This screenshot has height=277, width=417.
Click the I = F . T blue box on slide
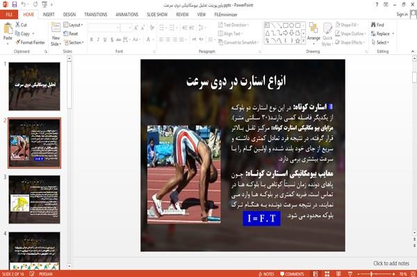261,218
